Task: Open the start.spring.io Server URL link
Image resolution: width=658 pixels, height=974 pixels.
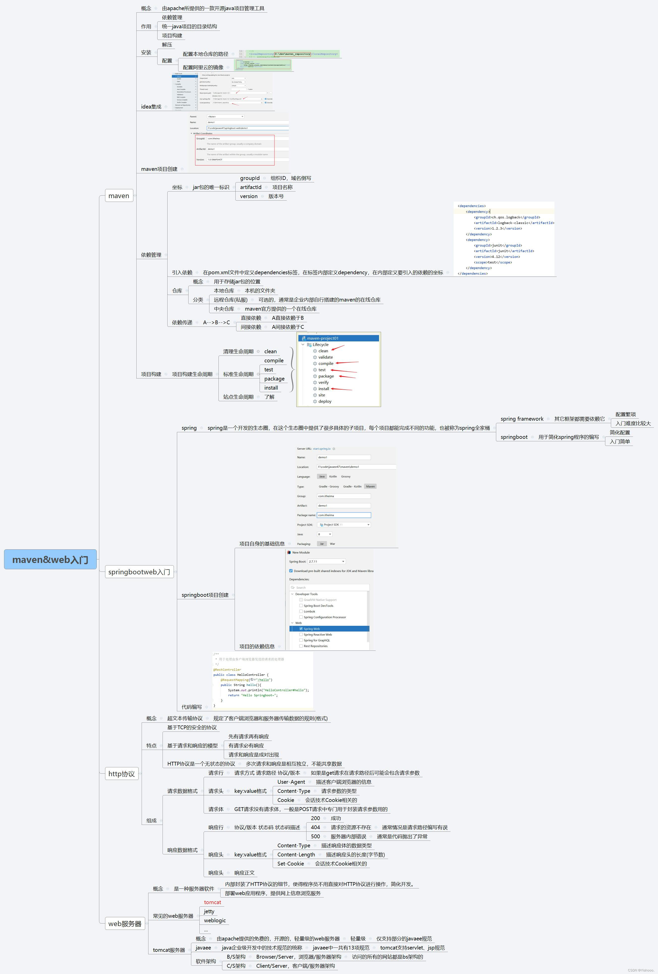Action: coord(322,448)
